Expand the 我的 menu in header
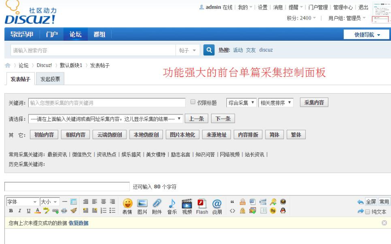The height and width of the screenshot is (244, 391). [x=245, y=7]
